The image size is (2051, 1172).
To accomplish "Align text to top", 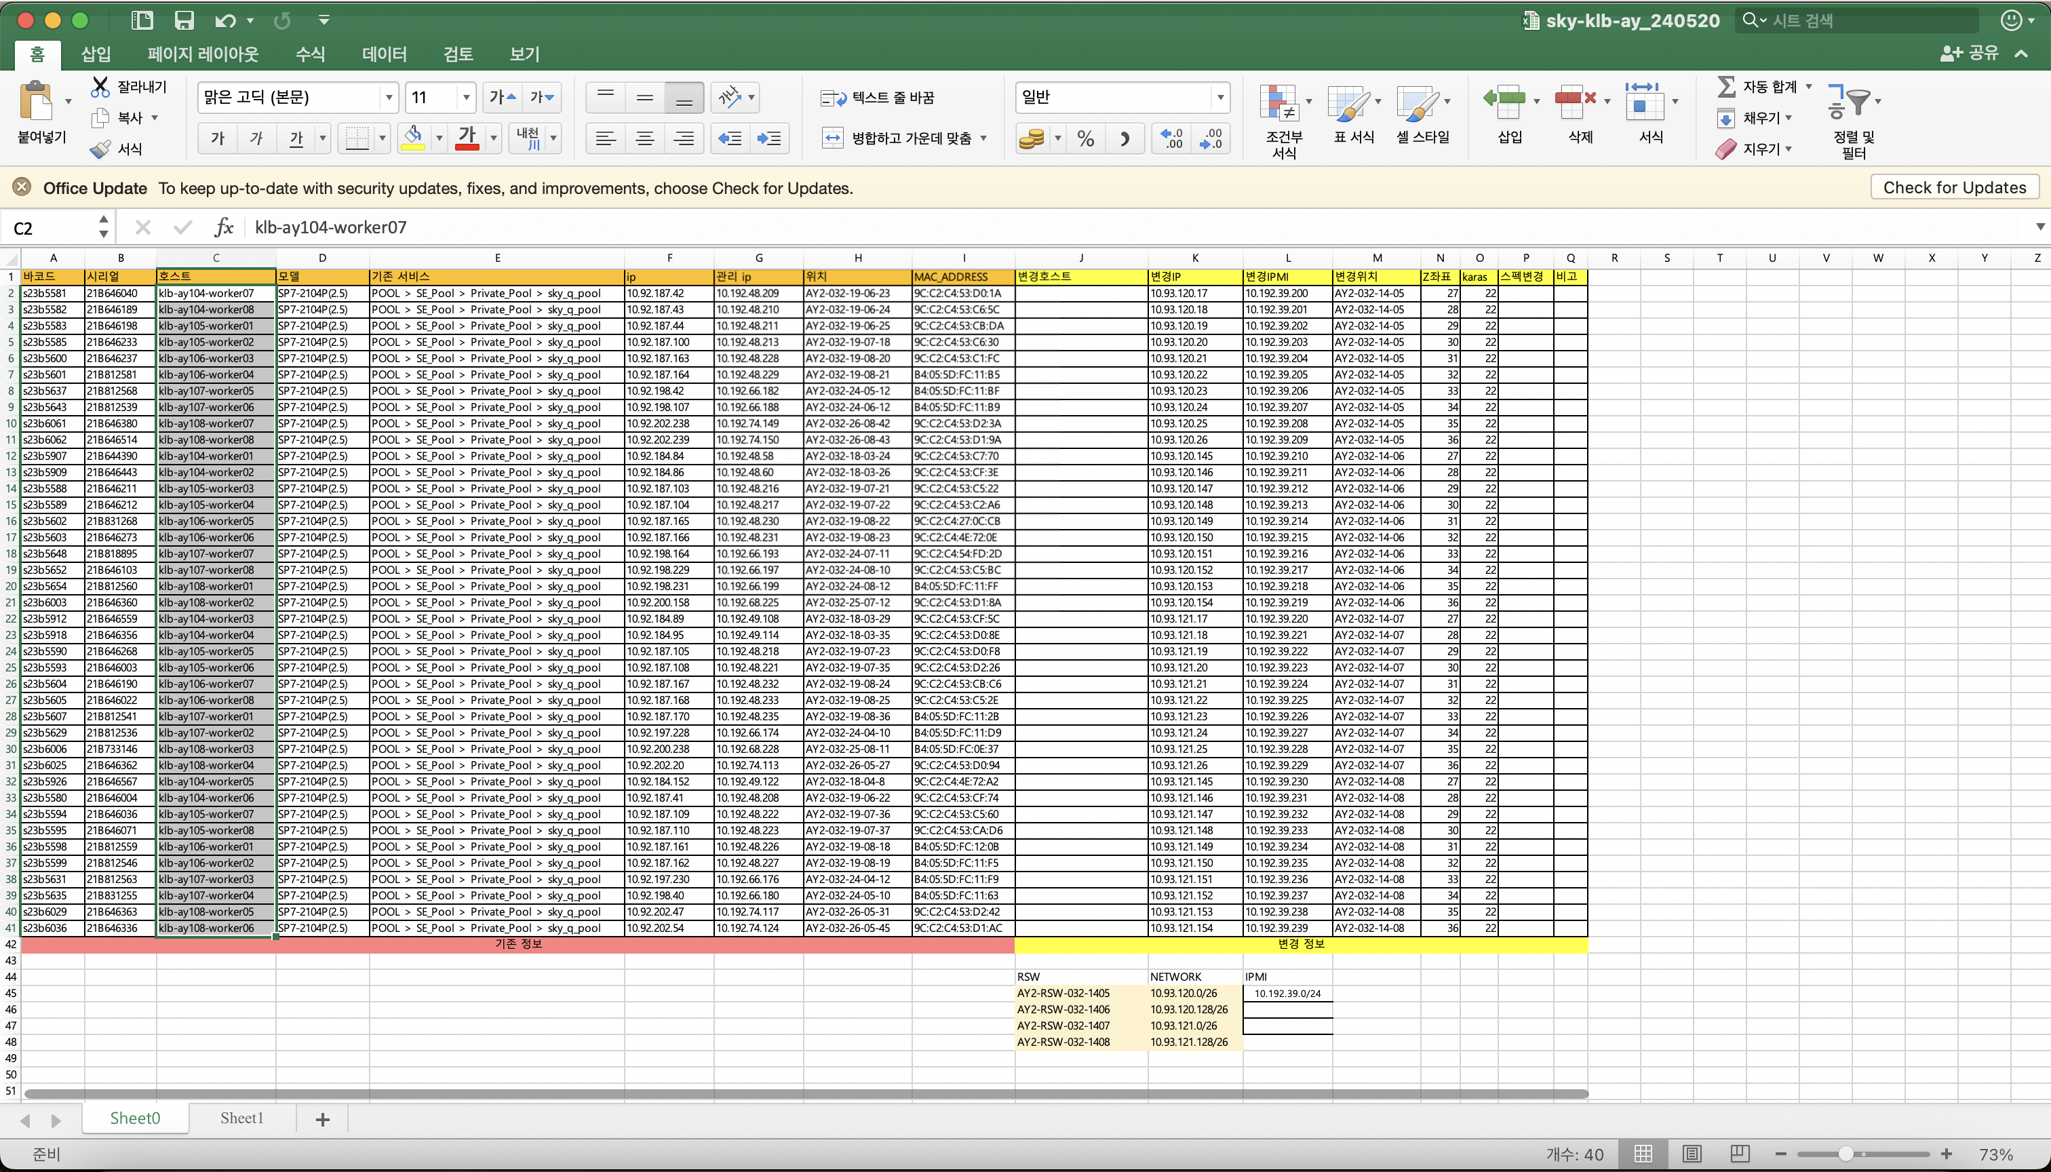I will (605, 98).
